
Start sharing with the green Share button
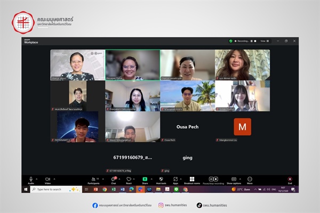point(145,179)
